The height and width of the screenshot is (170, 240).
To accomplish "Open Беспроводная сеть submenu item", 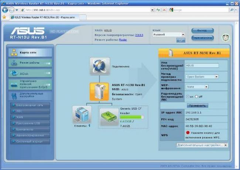I will pos(30,105).
